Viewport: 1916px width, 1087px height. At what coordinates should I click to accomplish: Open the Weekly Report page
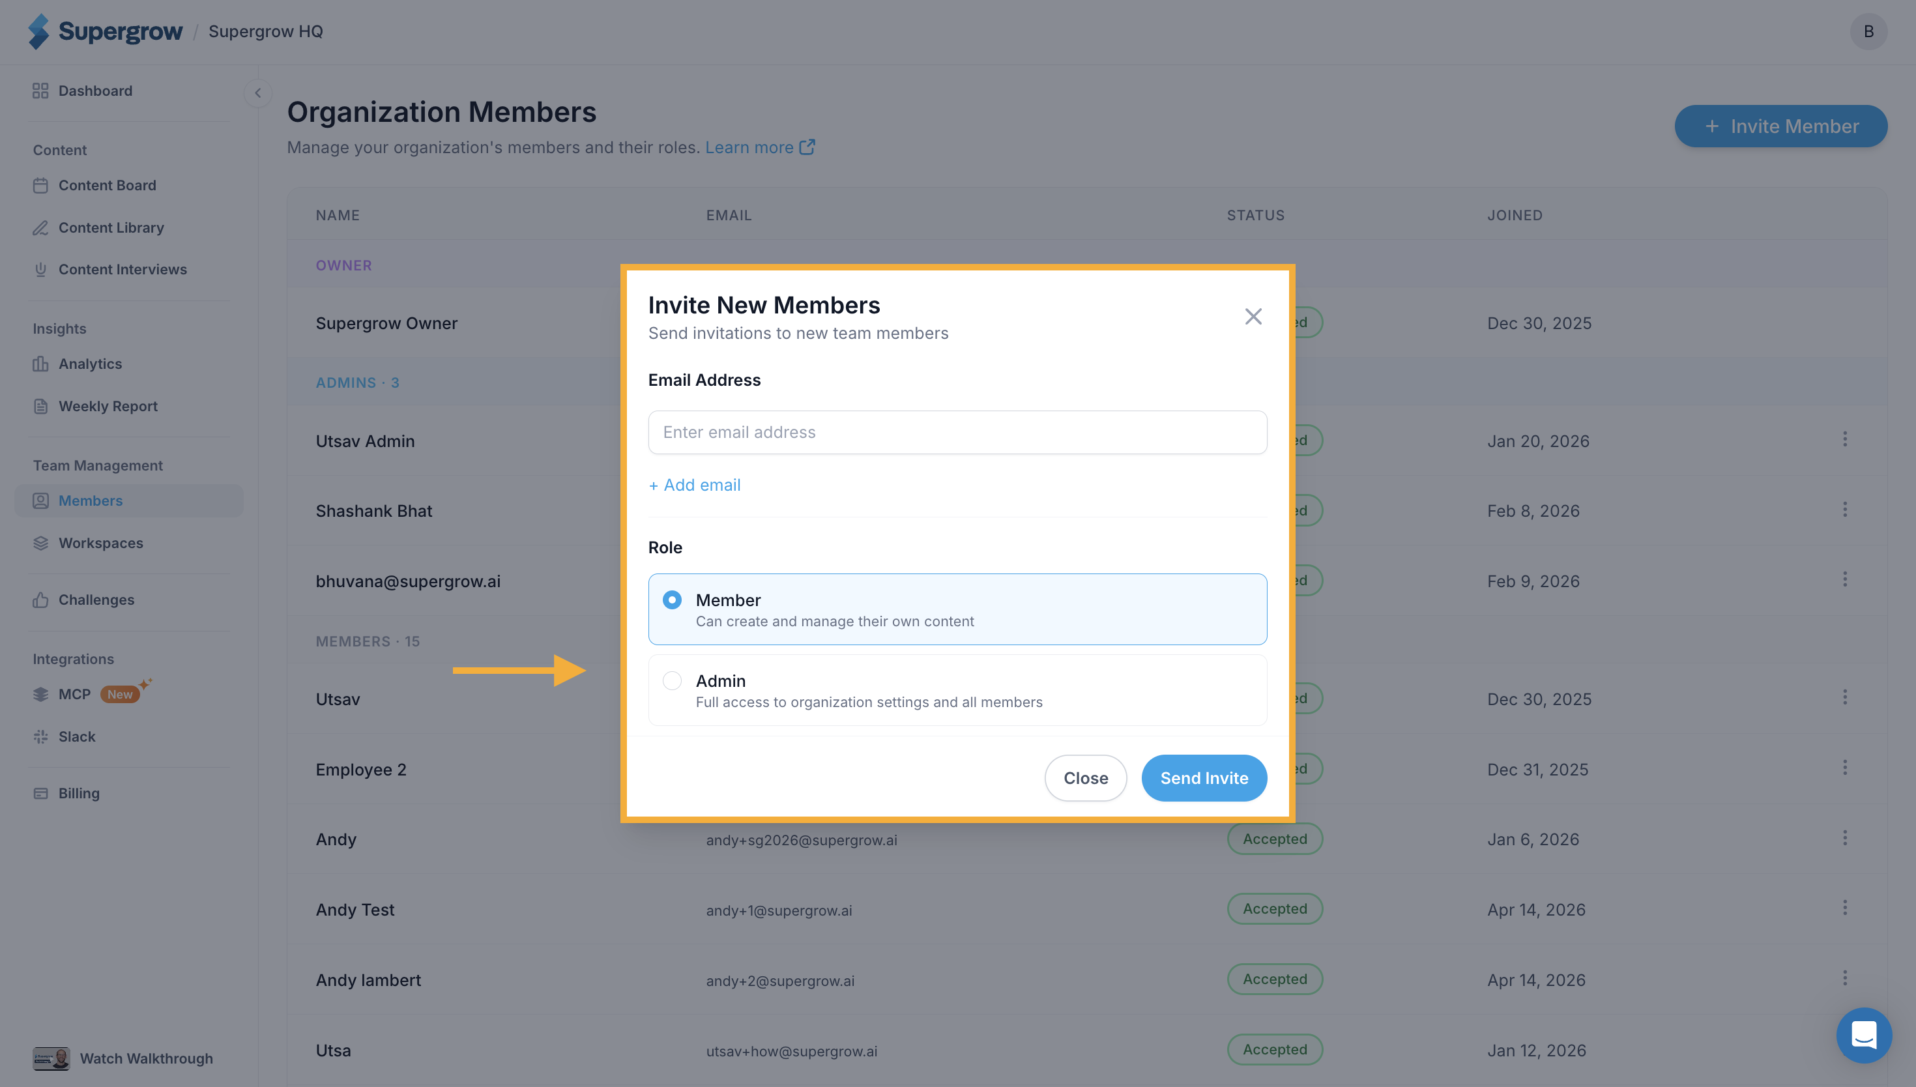tap(94, 406)
